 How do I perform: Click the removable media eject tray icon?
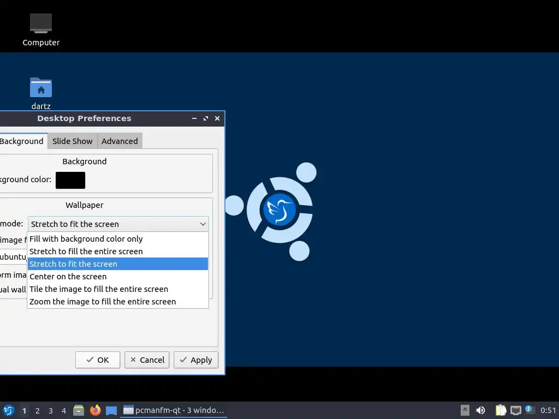[x=465, y=410]
